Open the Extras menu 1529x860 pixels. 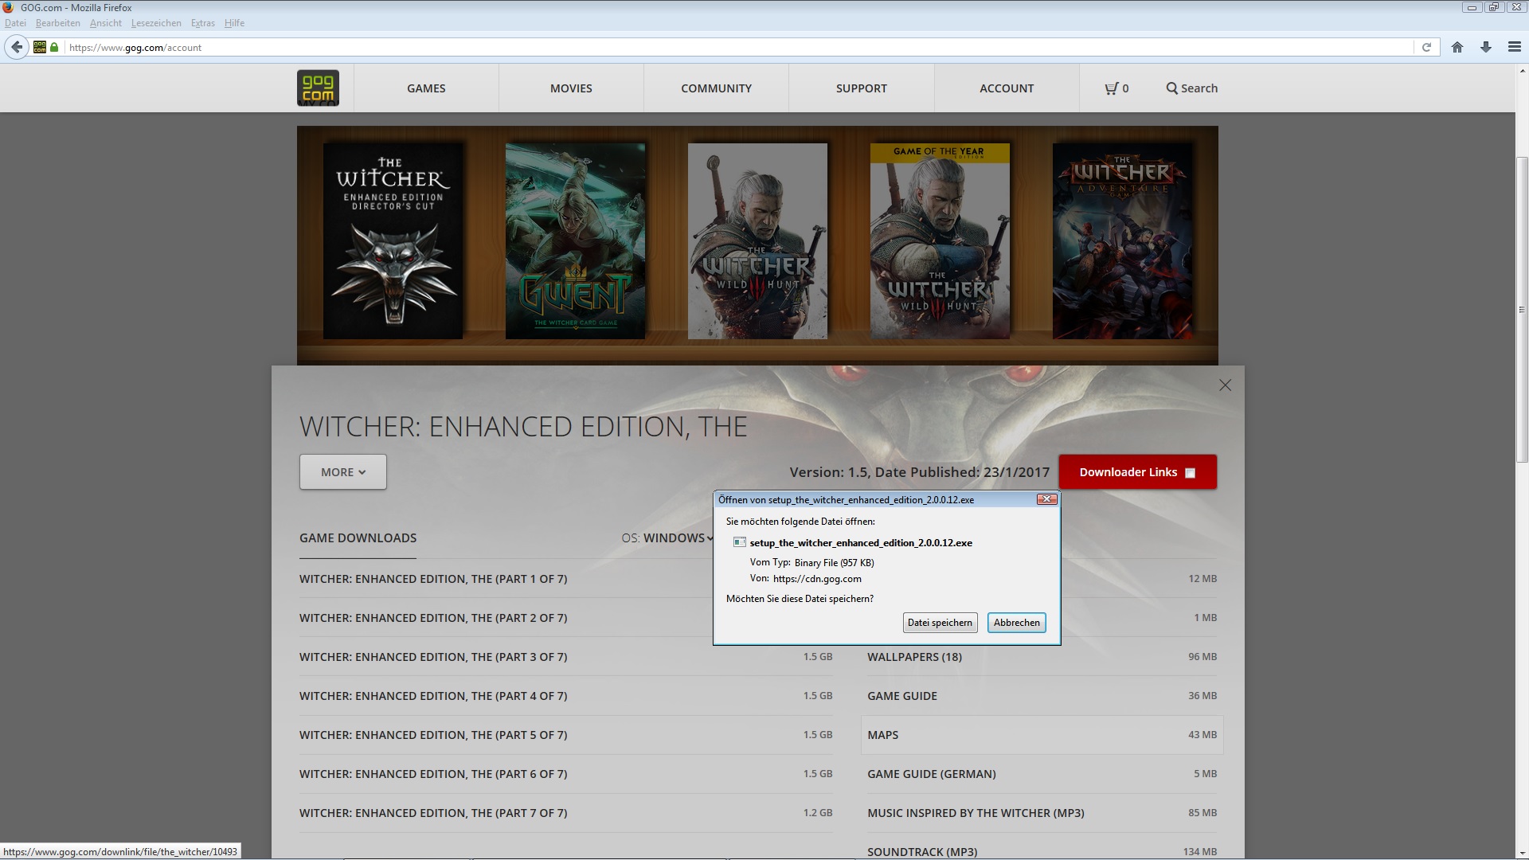(203, 23)
